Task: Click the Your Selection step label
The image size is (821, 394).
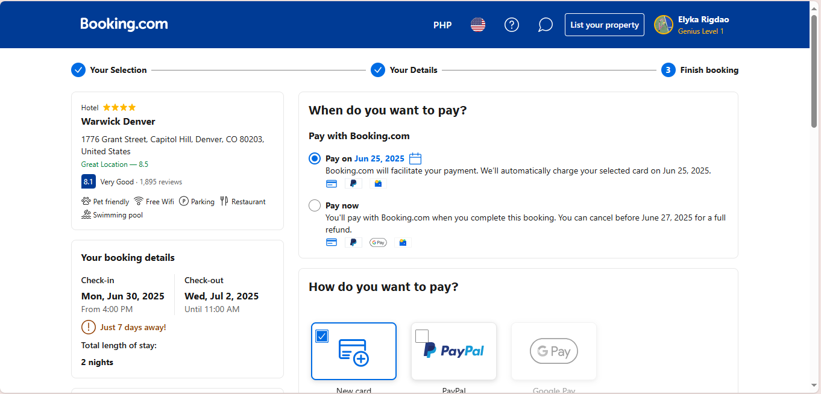Action: (x=119, y=70)
